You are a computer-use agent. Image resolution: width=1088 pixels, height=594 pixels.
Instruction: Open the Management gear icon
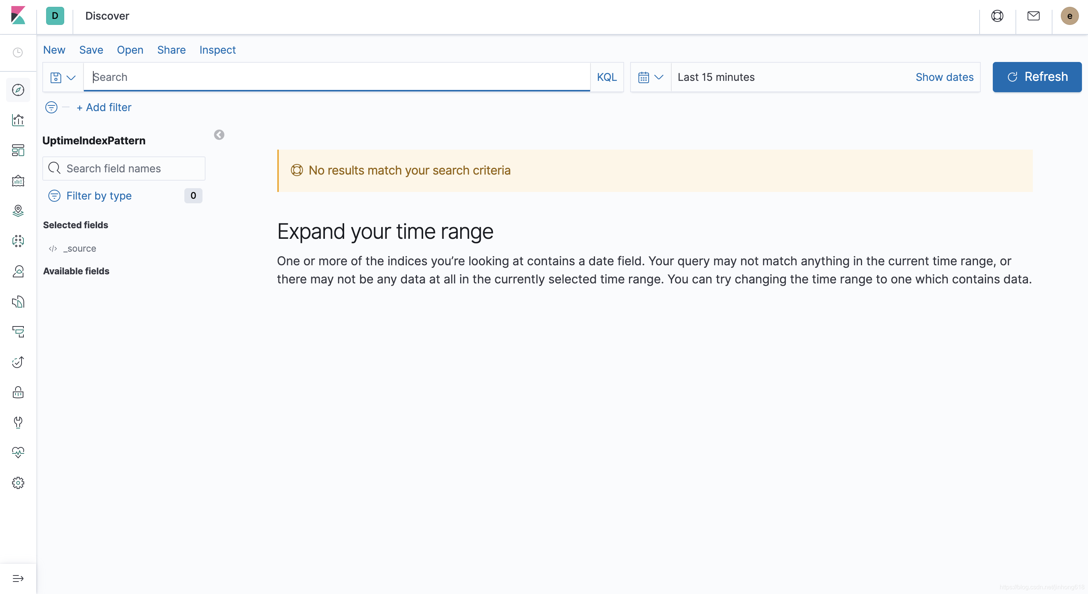click(18, 483)
